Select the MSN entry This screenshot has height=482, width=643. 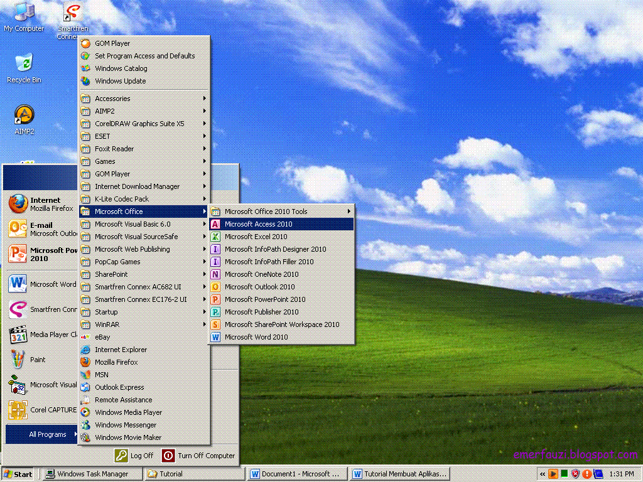[x=144, y=375]
